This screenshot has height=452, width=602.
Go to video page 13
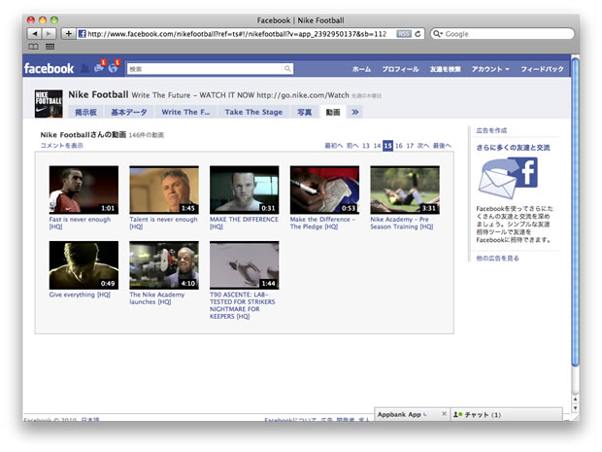point(365,146)
